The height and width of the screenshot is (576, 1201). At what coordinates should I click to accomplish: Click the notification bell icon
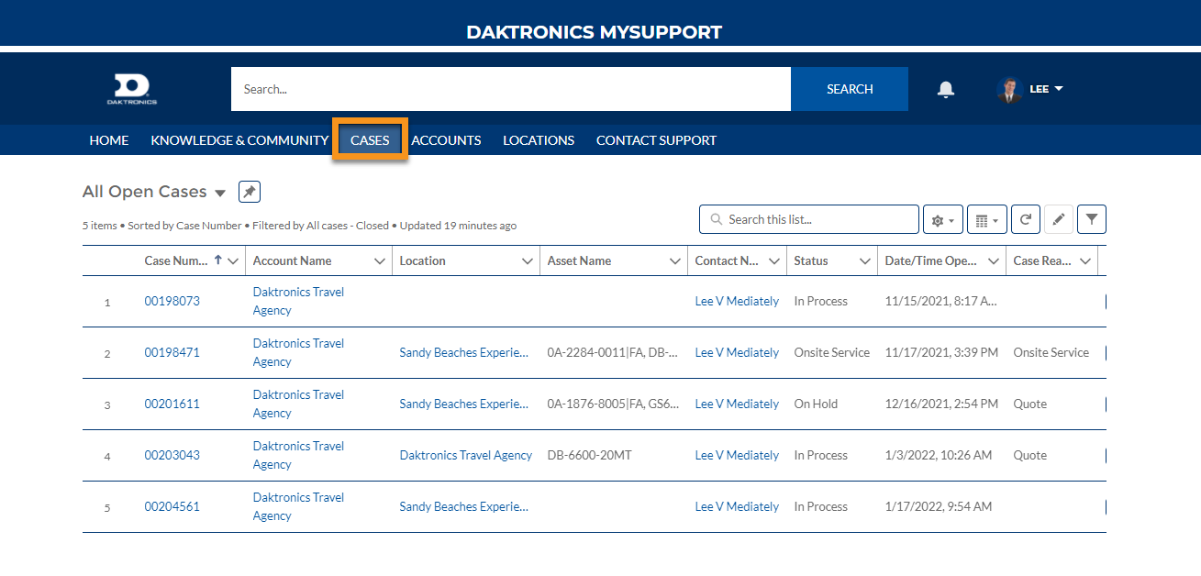[945, 89]
